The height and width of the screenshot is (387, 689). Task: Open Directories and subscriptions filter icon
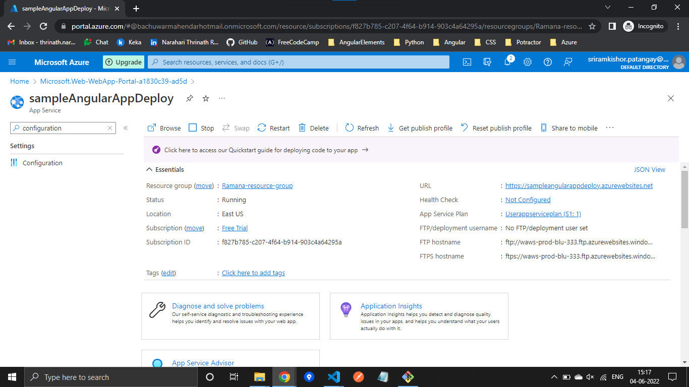coord(487,62)
